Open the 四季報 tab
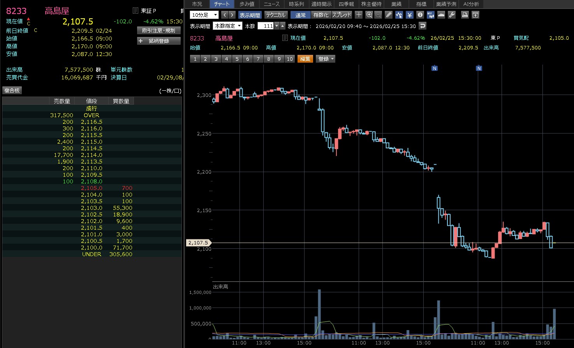The image size is (574, 348). [346, 4]
